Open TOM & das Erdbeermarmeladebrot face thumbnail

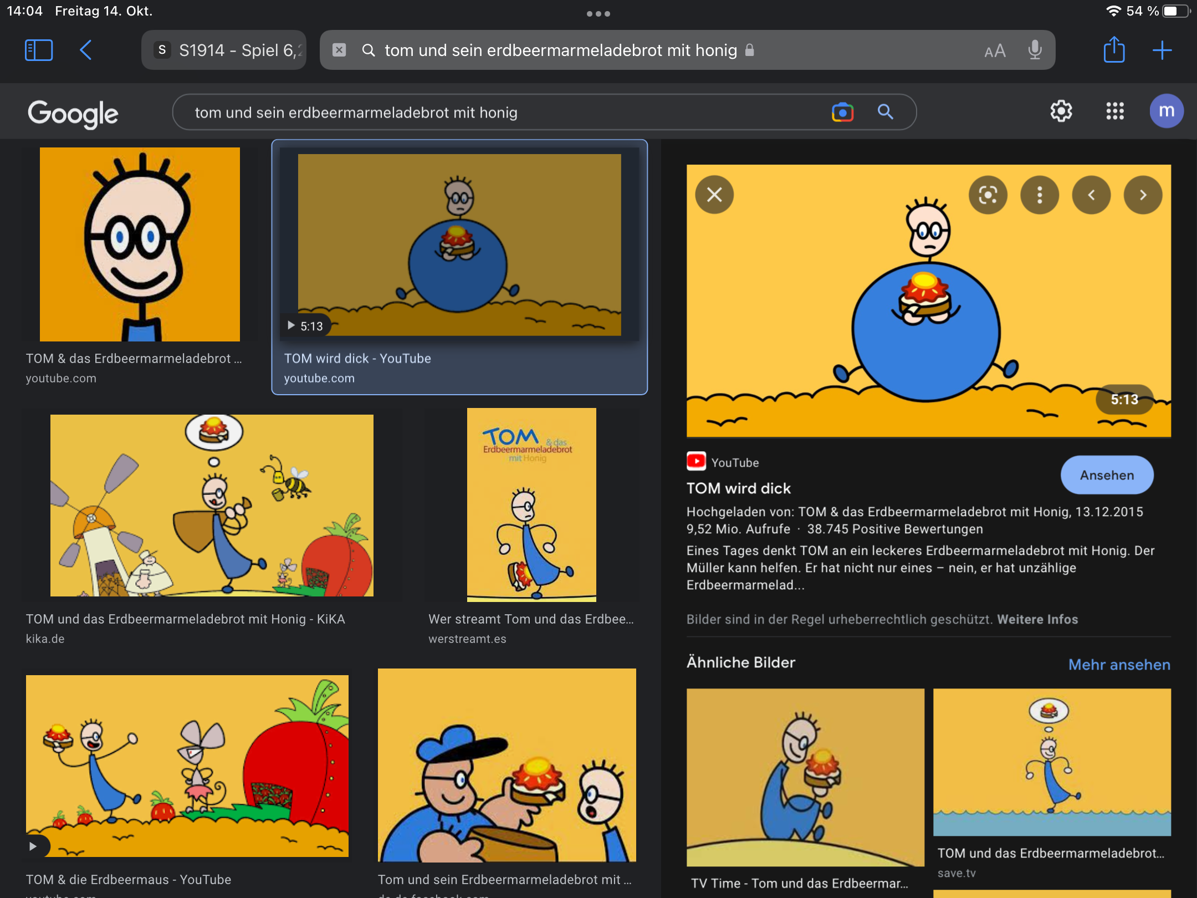pyautogui.click(x=140, y=244)
